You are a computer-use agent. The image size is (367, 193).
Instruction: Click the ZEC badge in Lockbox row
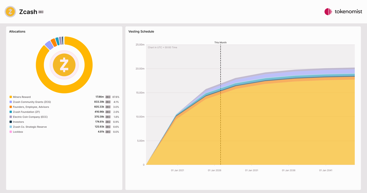pyautogui.click(x=108, y=132)
